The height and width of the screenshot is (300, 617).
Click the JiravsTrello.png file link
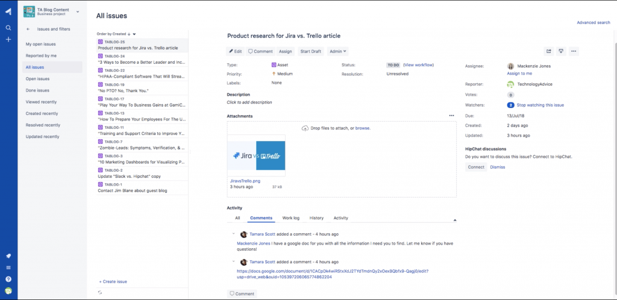point(245,181)
